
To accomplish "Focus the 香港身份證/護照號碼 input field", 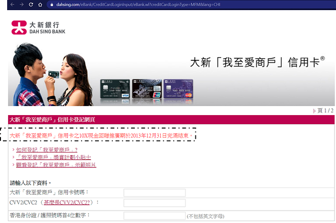I will 155,216.
